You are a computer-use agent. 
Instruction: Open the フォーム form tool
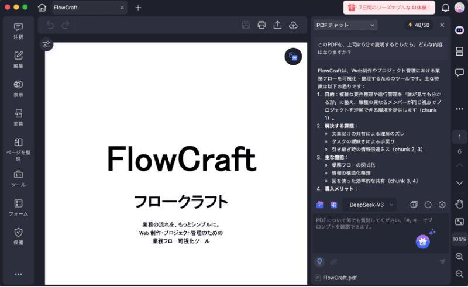pyautogui.click(x=18, y=208)
